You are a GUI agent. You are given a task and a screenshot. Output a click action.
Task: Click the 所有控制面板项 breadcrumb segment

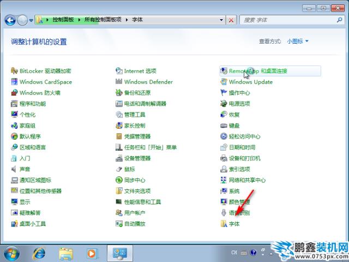point(103,20)
